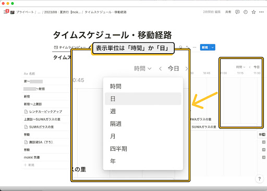Viewport: 267px width, 191px height.
Task: Open the 新宿〜上諏訪 row
Action: tap(33, 104)
